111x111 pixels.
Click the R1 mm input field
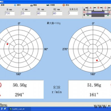42,13
